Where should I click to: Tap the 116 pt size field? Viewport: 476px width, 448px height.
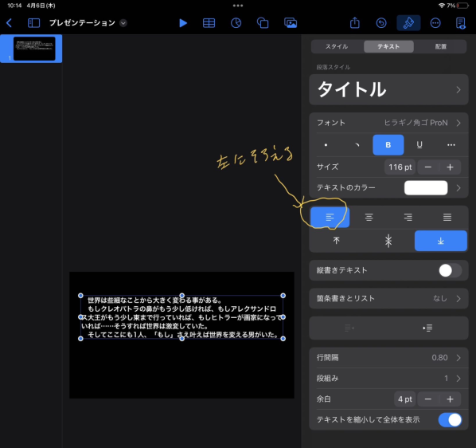click(400, 167)
